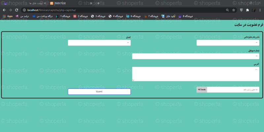Viewport: 264px width, 132px height.
Task: Open the browser profile avatar
Action: [254, 10]
